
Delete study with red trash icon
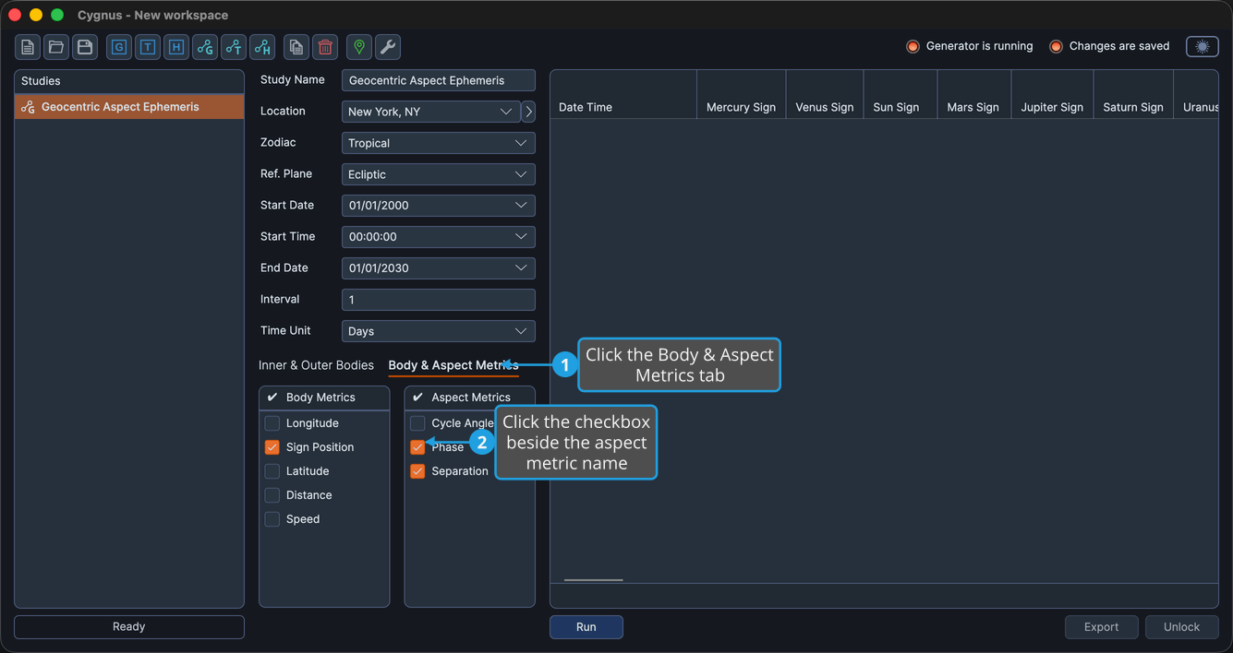point(325,47)
